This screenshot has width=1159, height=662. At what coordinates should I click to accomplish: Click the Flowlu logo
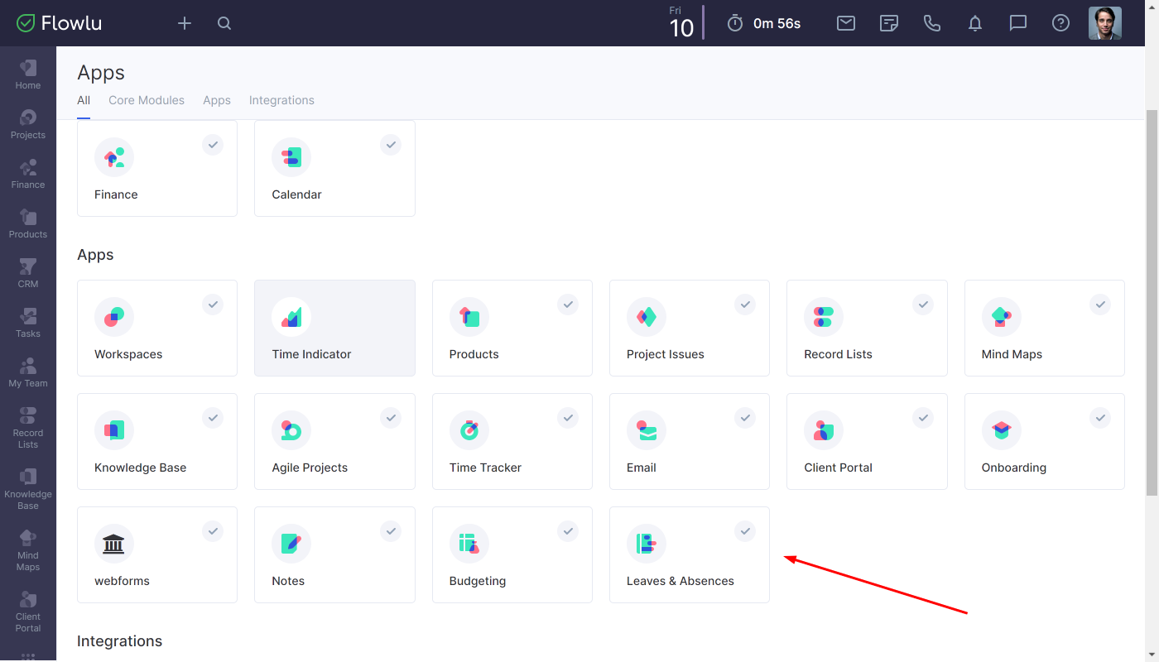[60, 23]
